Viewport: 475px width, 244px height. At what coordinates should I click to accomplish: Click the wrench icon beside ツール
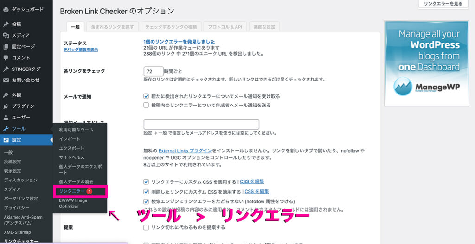pyautogui.click(x=6, y=129)
